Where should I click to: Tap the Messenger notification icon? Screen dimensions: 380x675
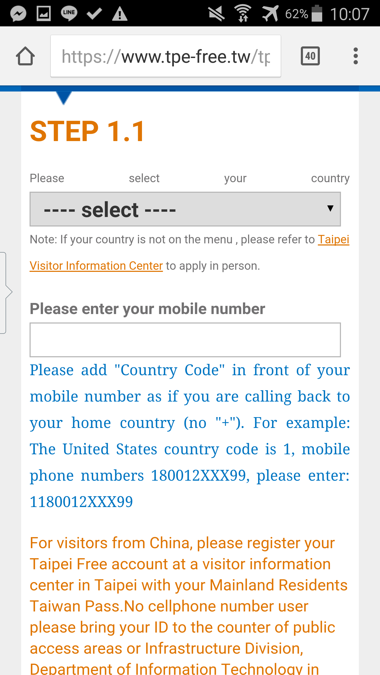[x=18, y=13]
